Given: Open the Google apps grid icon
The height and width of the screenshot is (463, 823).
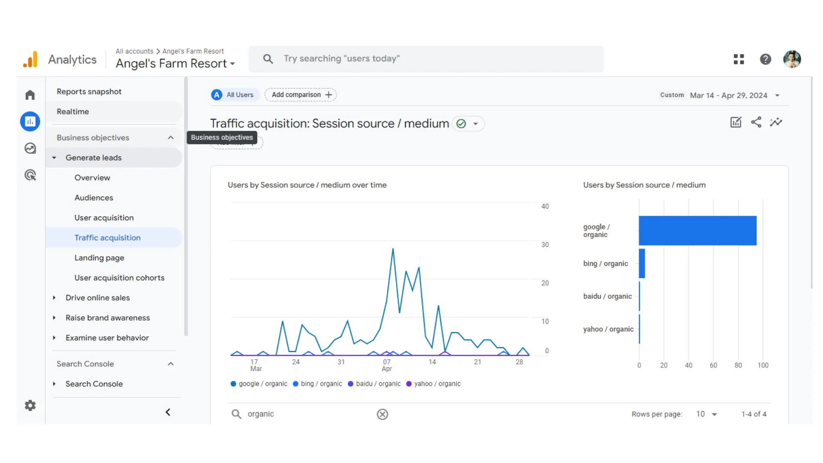Looking at the screenshot, I should pos(739,59).
